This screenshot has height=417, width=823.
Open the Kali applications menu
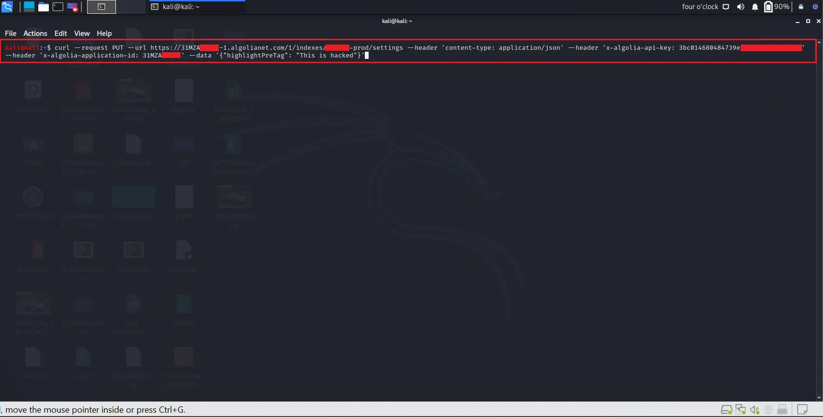(x=7, y=7)
